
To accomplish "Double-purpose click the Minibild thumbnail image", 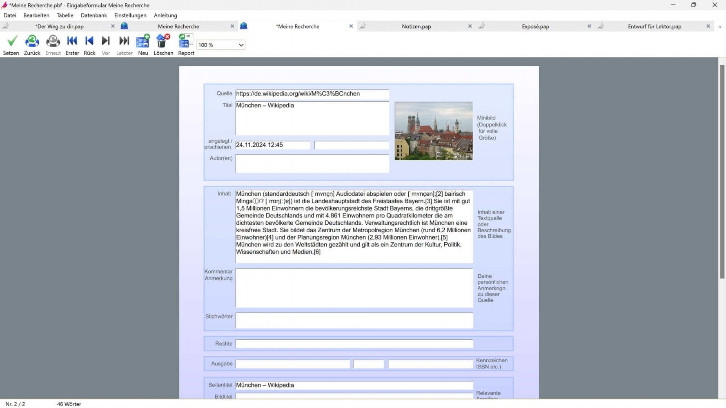I will pos(433,131).
